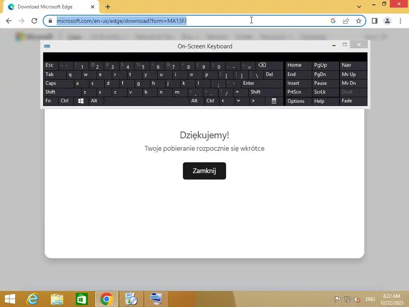Click the letter q key
Image resolution: width=409 pixels, height=307 pixels.
point(73,74)
